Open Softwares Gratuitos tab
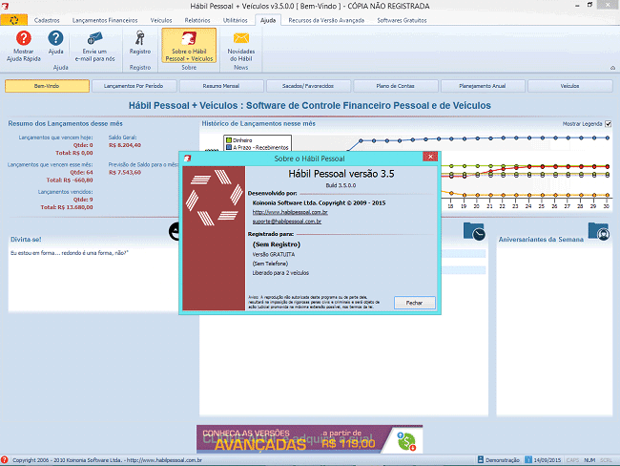Image resolution: width=620 pixels, height=466 pixels. pyautogui.click(x=402, y=20)
